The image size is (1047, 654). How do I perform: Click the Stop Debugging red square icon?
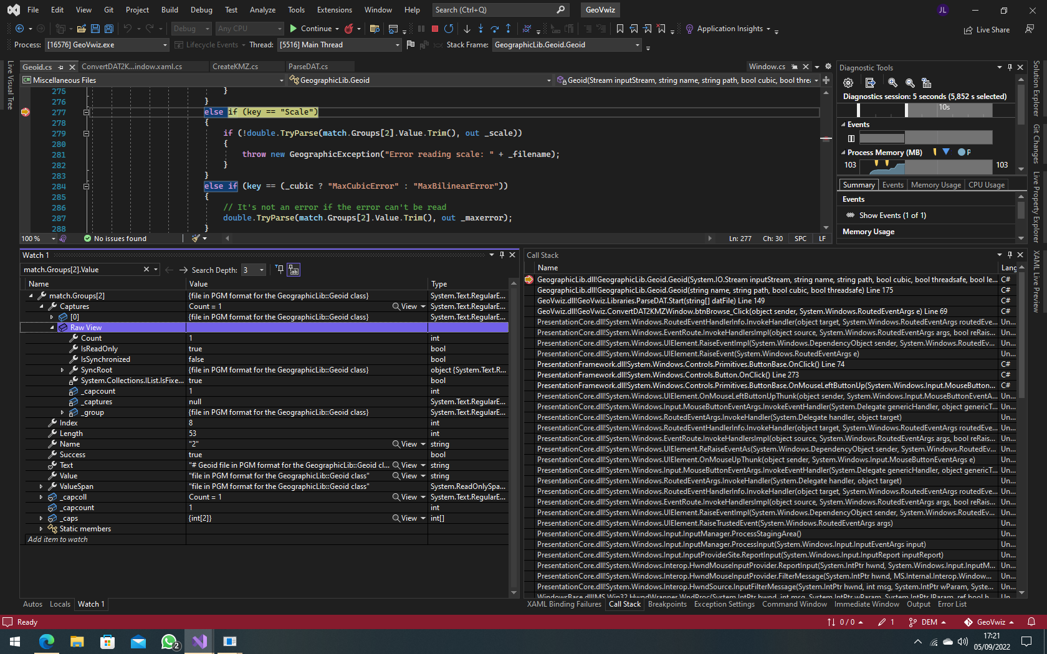[x=434, y=29]
